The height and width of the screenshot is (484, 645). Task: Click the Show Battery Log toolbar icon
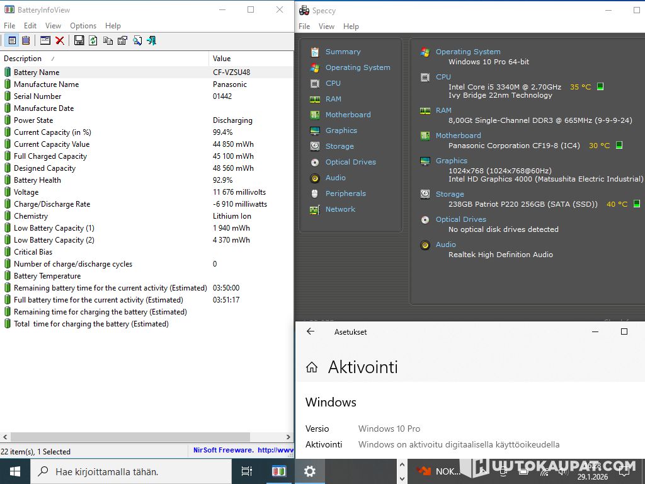[26, 40]
